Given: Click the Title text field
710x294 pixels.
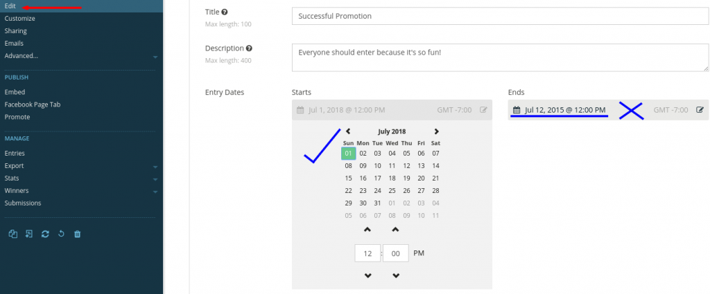Looking at the screenshot, I should tap(501, 16).
